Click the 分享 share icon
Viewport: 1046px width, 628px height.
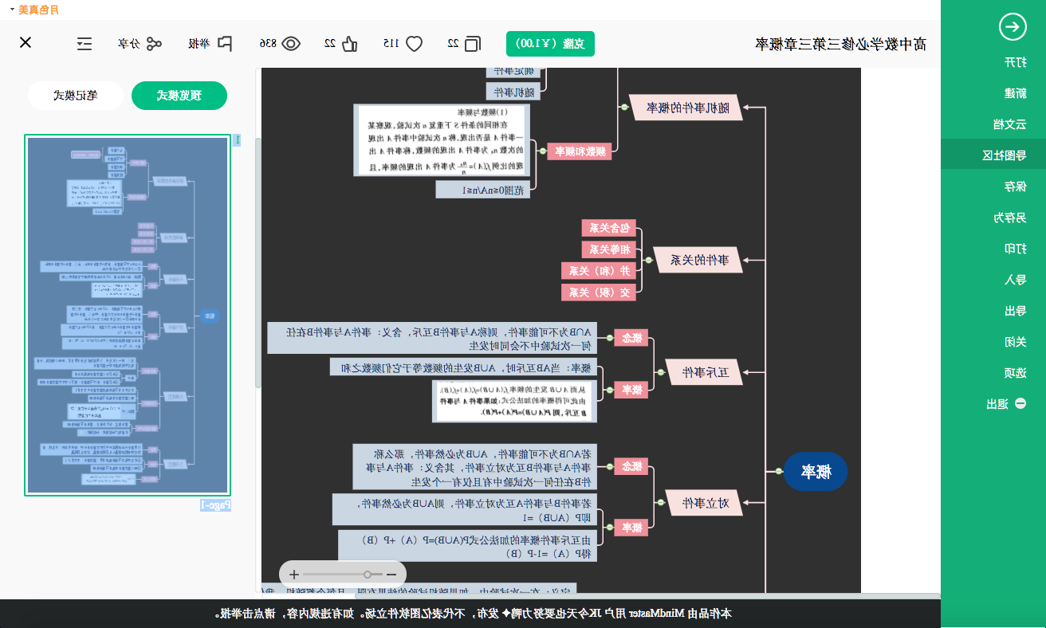pyautogui.click(x=154, y=43)
